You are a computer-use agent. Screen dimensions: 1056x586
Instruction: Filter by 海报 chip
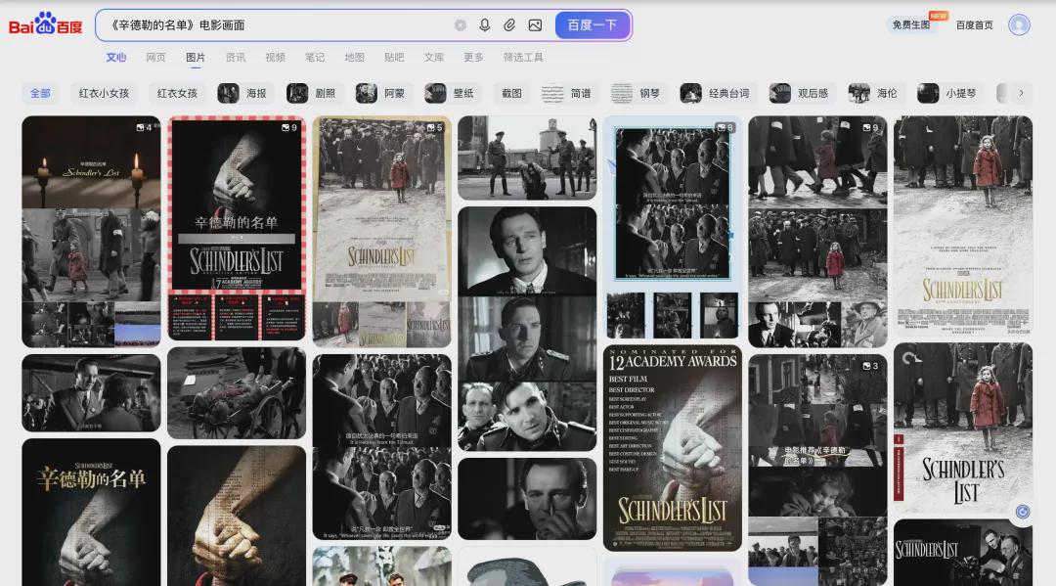pyautogui.click(x=243, y=93)
